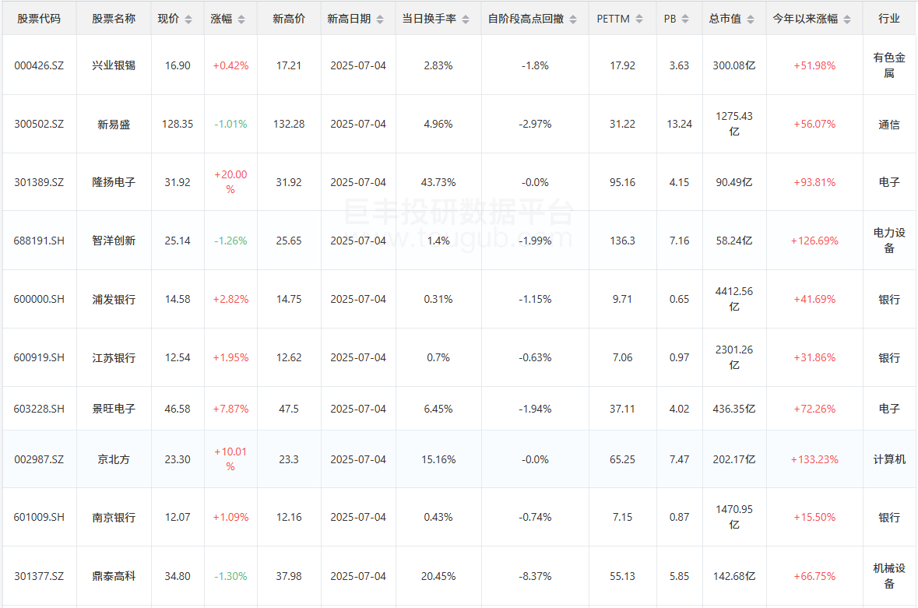Viewport: 918px width, 608px height.
Task: Sort by 总市值 column arrows
Action: 751,19
